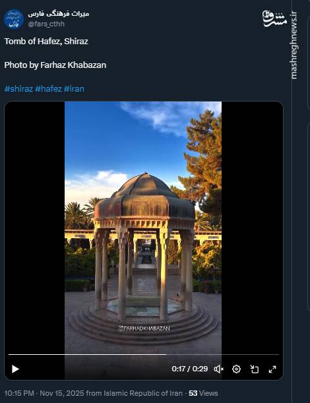Click the mashreghnews.ir watermark text
Screen dimensions: 310x403
click(x=294, y=46)
